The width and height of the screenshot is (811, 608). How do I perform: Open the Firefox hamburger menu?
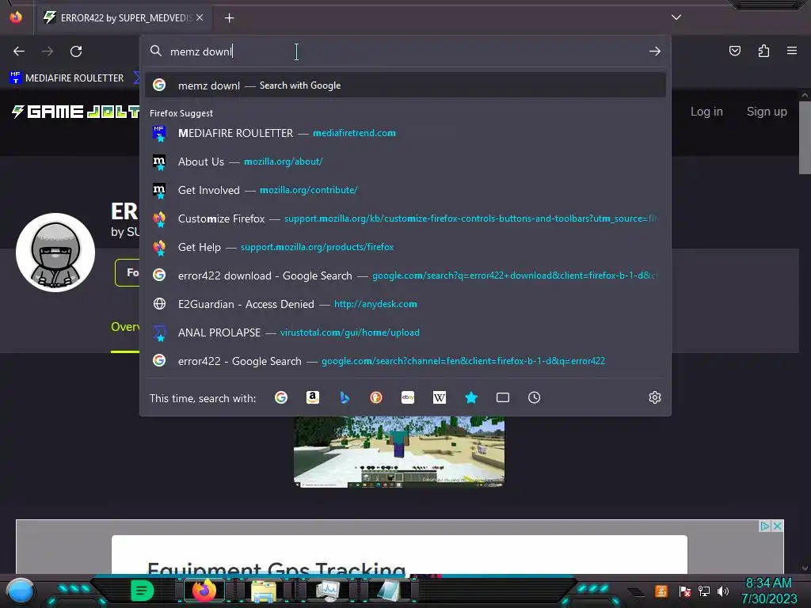(791, 51)
